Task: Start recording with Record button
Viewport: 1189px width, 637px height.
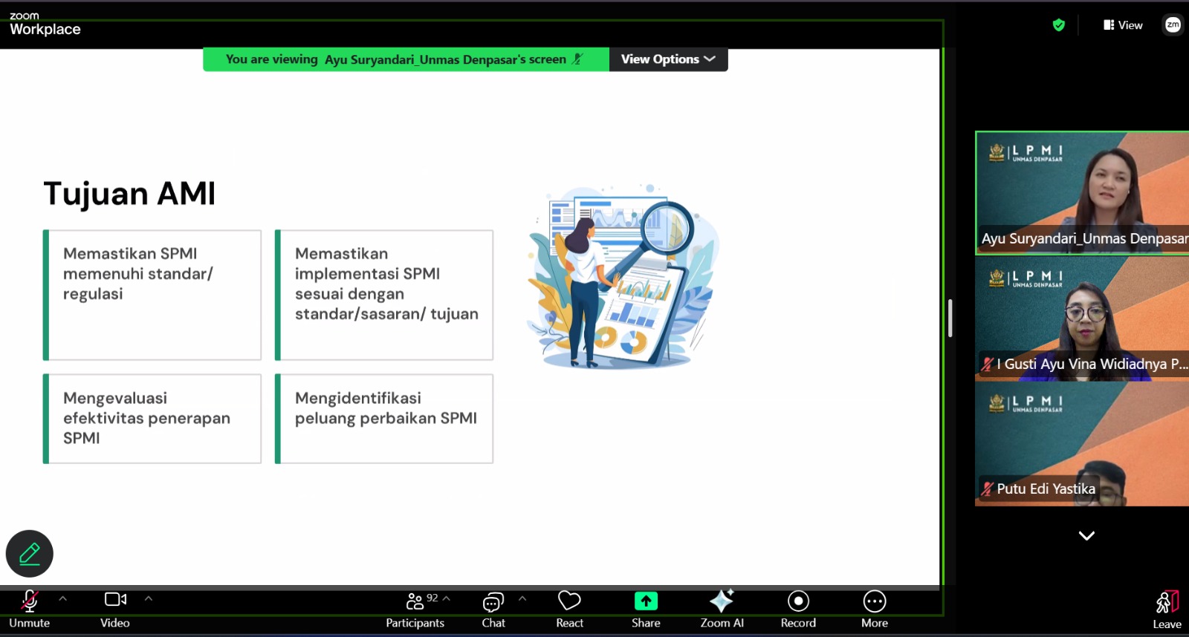Action: [798, 610]
